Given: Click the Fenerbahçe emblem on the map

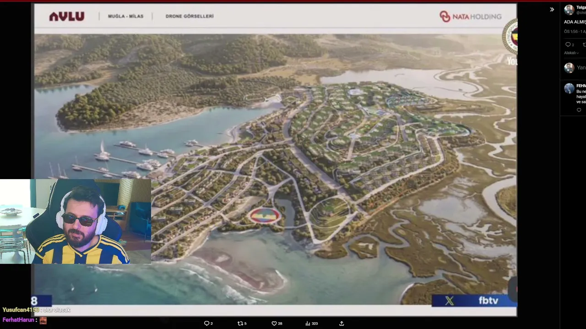Looking at the screenshot, I should [x=264, y=216].
